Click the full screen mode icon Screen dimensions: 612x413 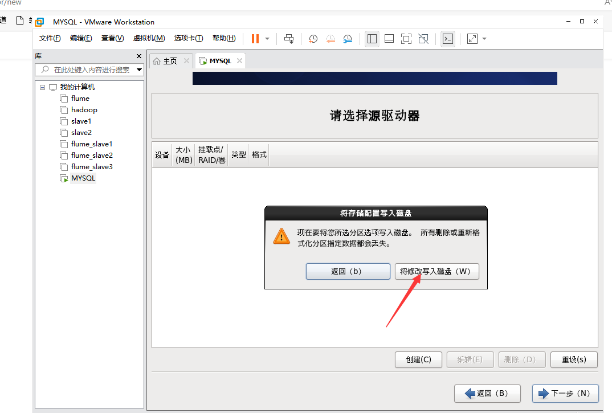(x=406, y=39)
